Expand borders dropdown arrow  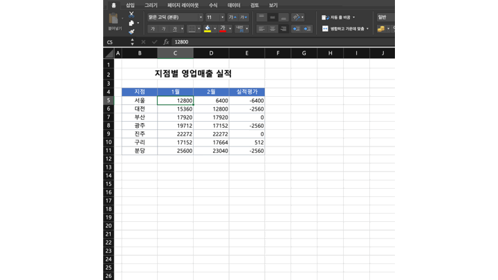tap(199, 29)
